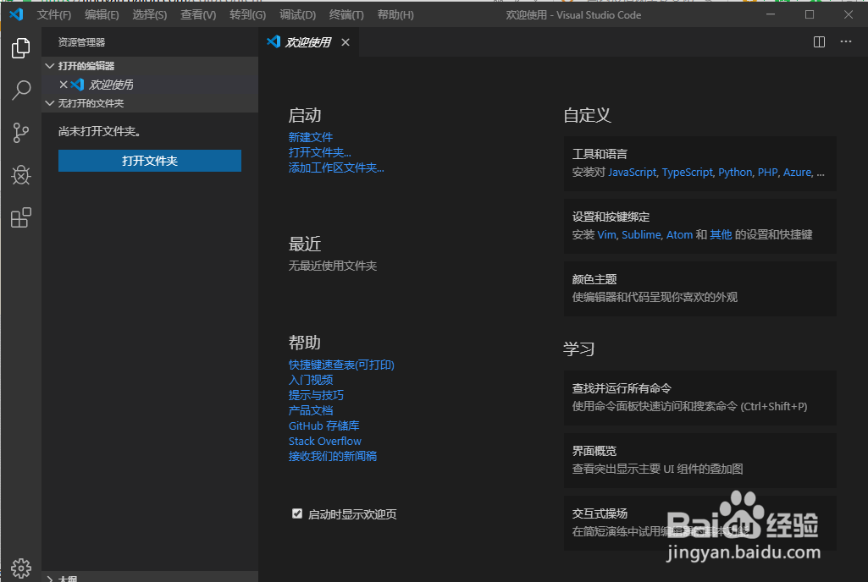Open the settings gear icon at bottom left
Viewport: 868px width, 582px height.
coord(20,568)
